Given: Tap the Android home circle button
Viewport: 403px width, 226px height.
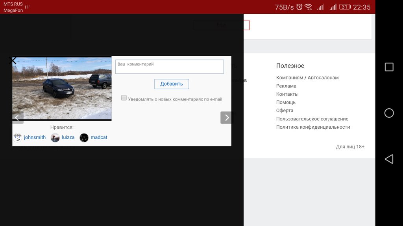Looking at the screenshot, I should coord(389,113).
